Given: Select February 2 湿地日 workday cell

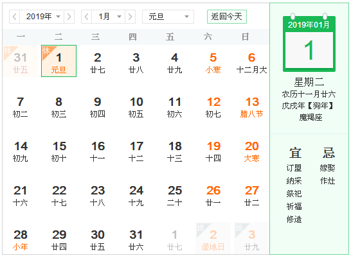Looking at the screenshot, I should coord(213,238).
